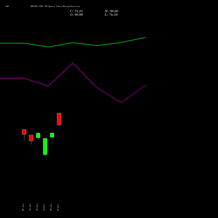Click the tall green candlestick body

(x=45, y=146)
